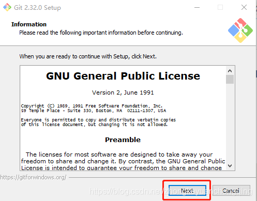Cancel the Git installation

tap(231, 191)
